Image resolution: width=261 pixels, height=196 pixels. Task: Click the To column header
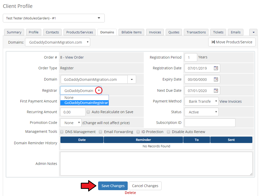[x=197, y=140]
